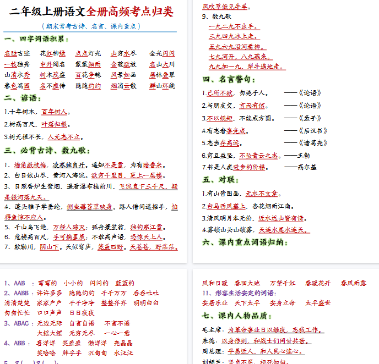Click the idiom '花红柳绿'

[52, 53]
